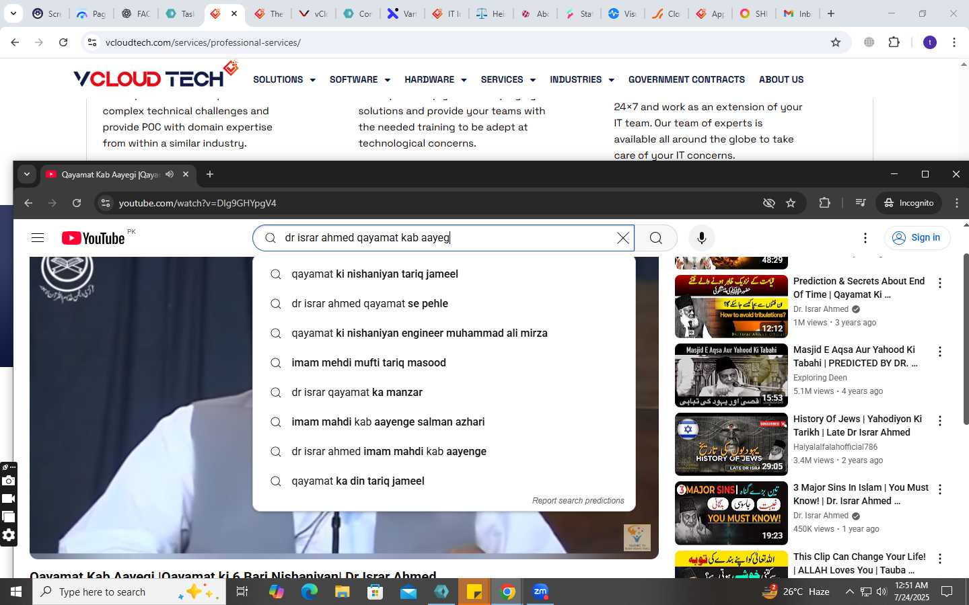Select suggestion qayamat ki nishaniyan tariq jameel
This screenshot has width=969, height=605.
click(444, 274)
